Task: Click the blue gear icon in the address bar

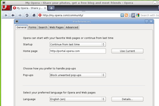Action: click(x=122, y=15)
